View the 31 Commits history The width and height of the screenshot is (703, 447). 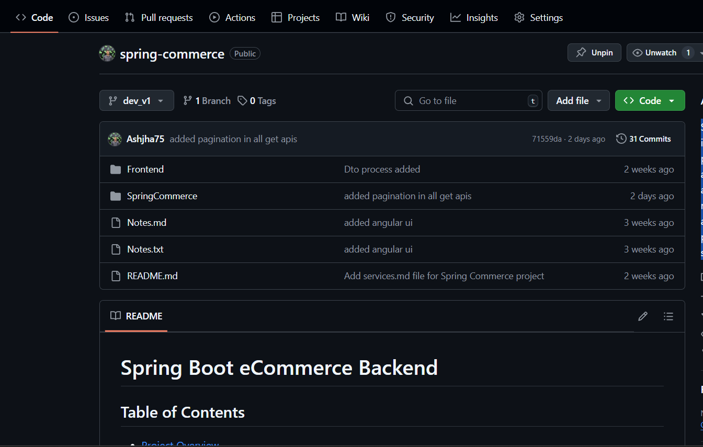point(644,139)
